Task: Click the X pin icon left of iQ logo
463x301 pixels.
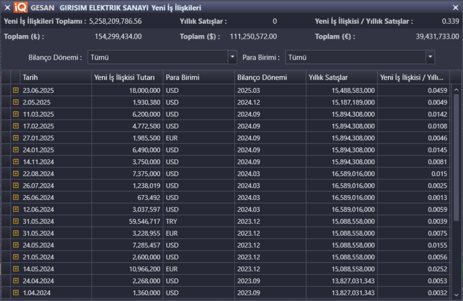Action: [x=7, y=7]
